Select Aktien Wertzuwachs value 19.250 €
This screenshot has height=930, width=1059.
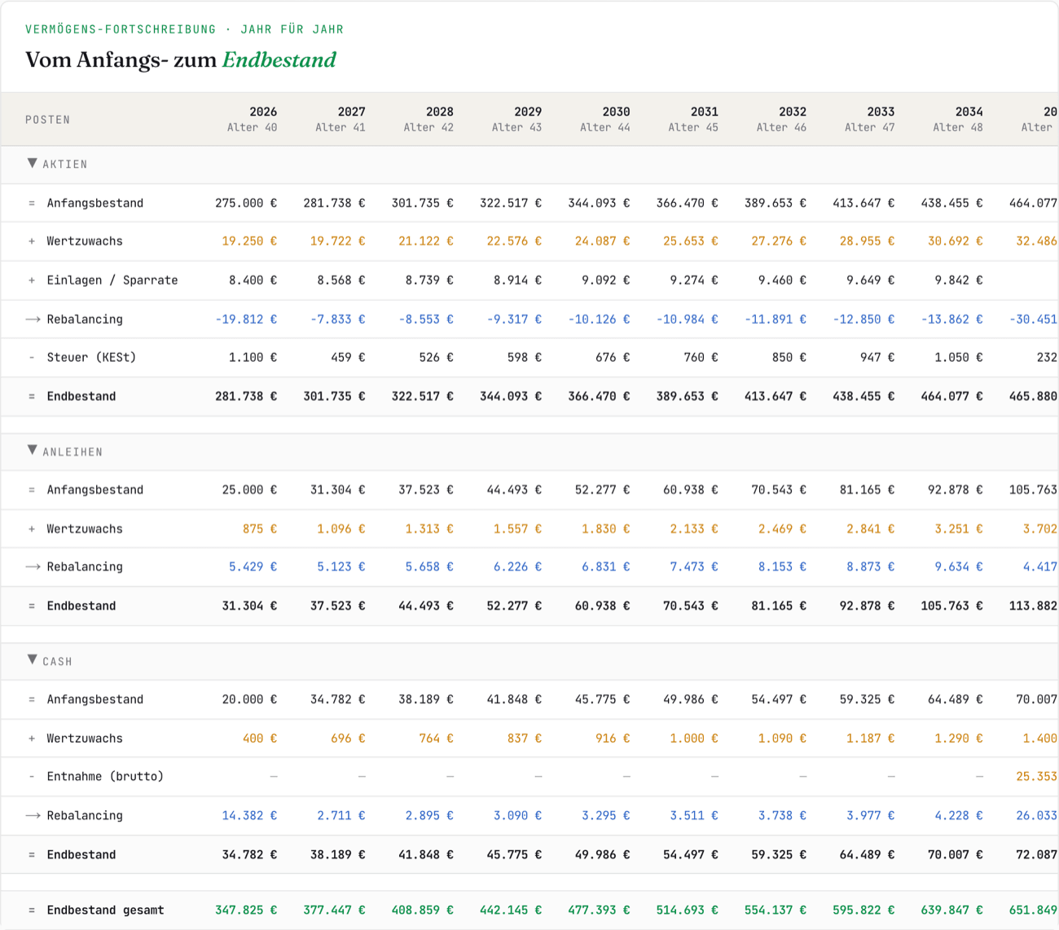(x=249, y=241)
